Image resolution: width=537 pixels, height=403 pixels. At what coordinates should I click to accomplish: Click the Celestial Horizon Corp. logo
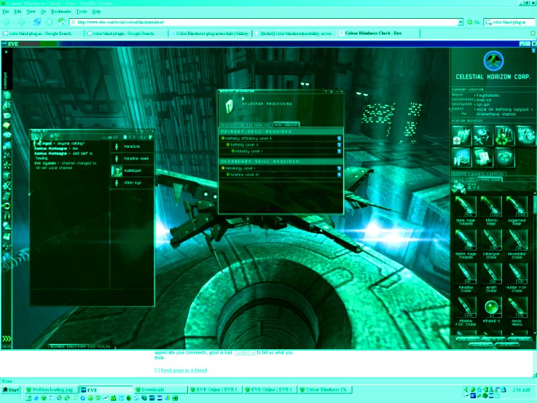click(493, 61)
